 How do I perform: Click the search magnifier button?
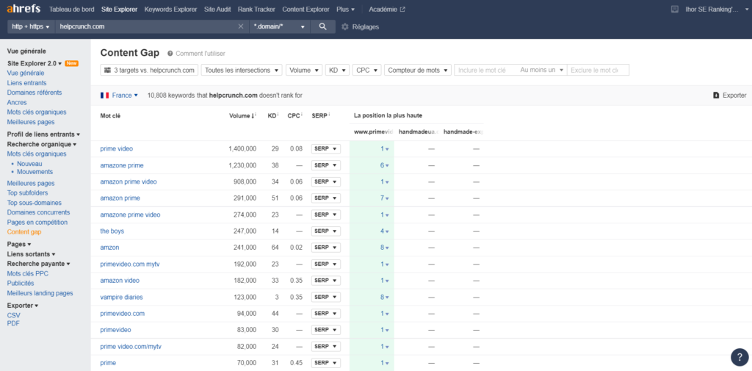pos(323,27)
